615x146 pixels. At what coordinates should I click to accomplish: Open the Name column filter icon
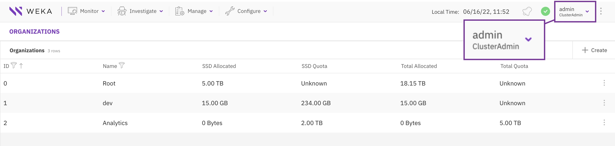point(122,65)
